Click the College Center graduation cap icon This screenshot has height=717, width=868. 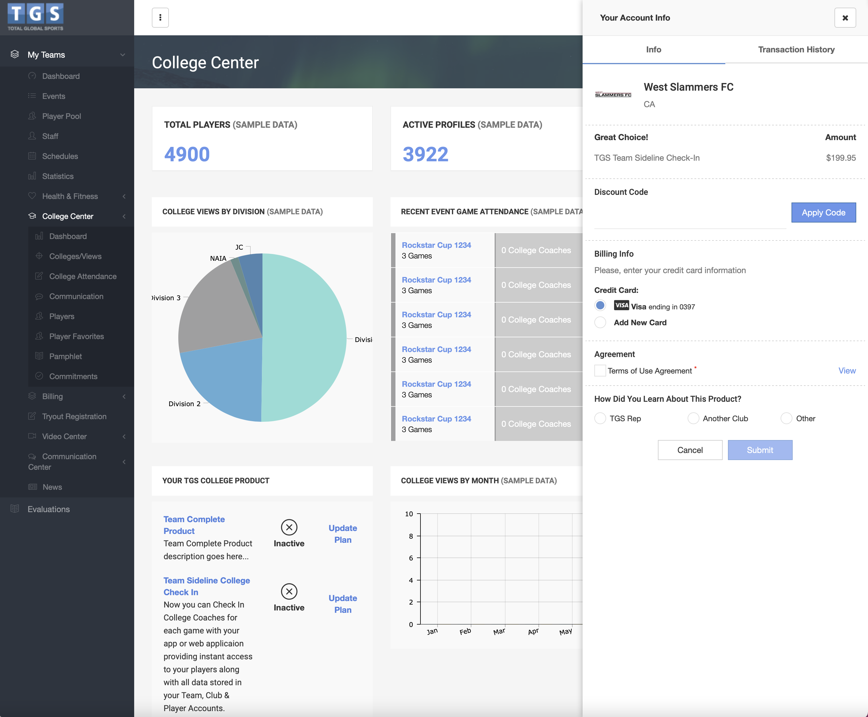[32, 216]
